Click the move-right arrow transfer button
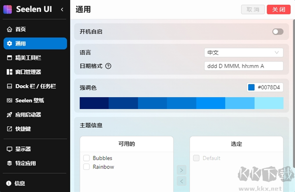 pyautogui.click(x=181, y=170)
